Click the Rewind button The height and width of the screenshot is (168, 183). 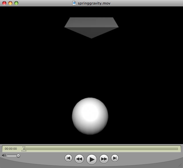tap(79, 159)
